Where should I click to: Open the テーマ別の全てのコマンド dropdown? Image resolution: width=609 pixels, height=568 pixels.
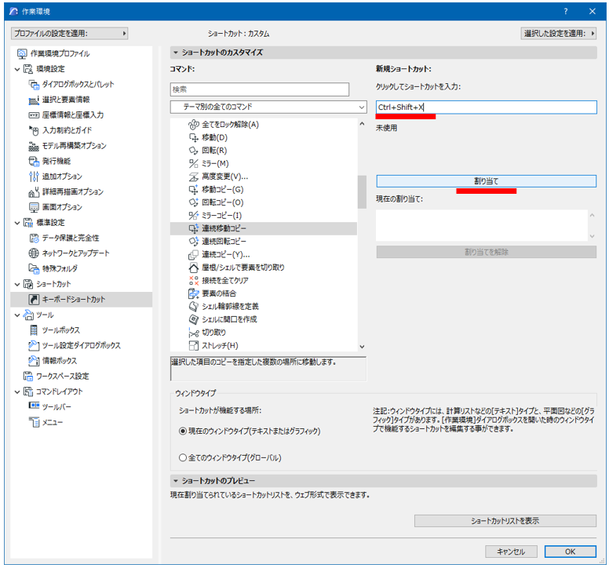268,107
